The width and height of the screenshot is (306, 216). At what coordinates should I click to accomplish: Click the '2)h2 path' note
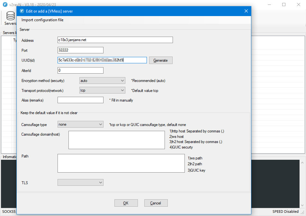pos(195,164)
